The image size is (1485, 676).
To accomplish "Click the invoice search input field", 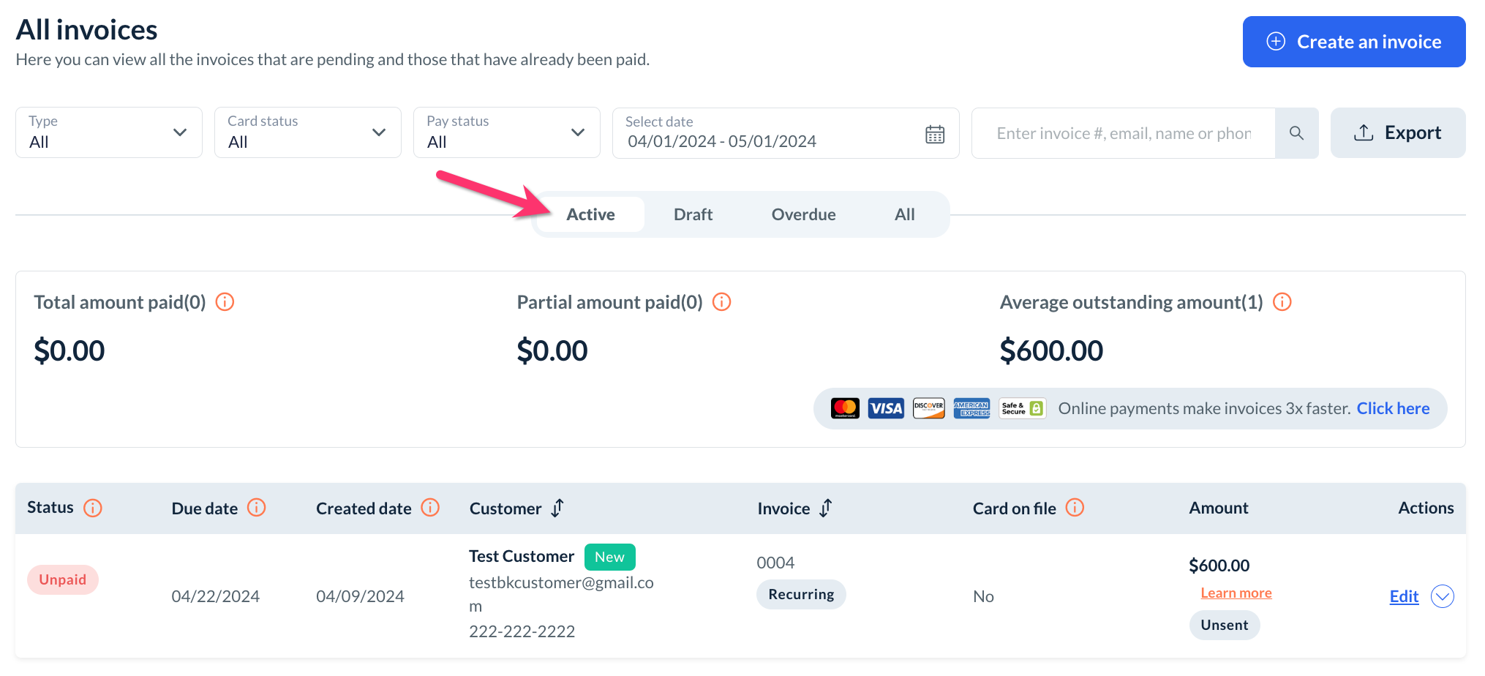I will 1123,133.
